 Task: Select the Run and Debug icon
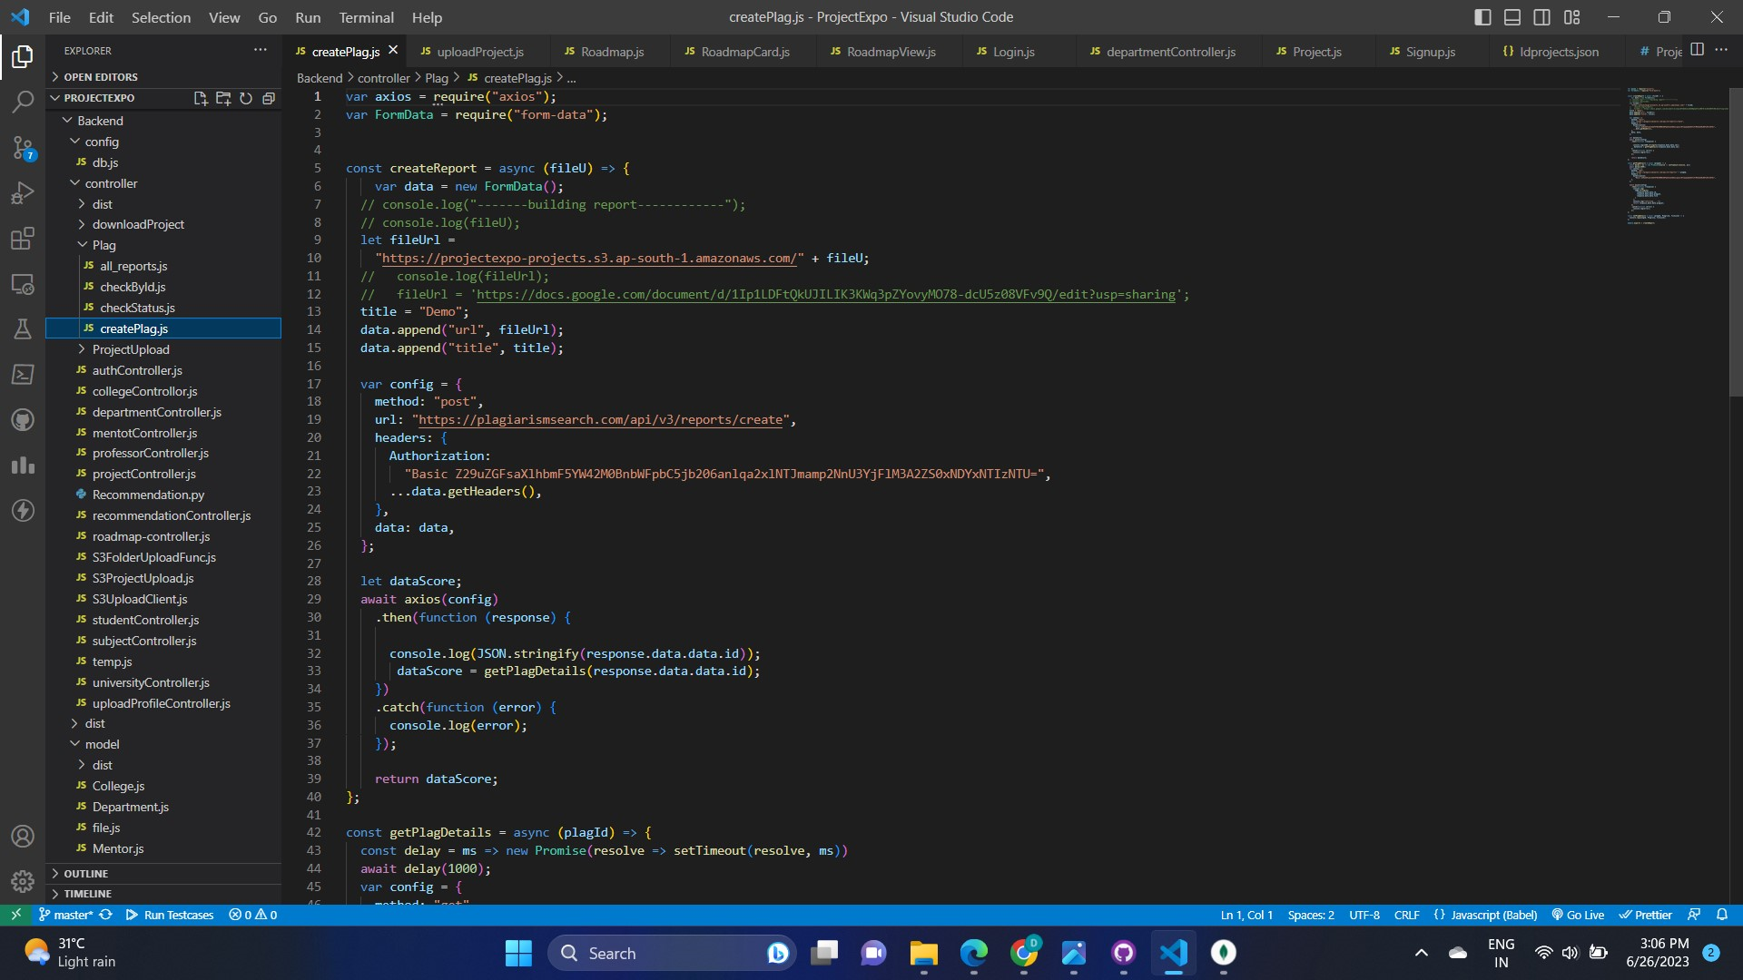point(23,192)
